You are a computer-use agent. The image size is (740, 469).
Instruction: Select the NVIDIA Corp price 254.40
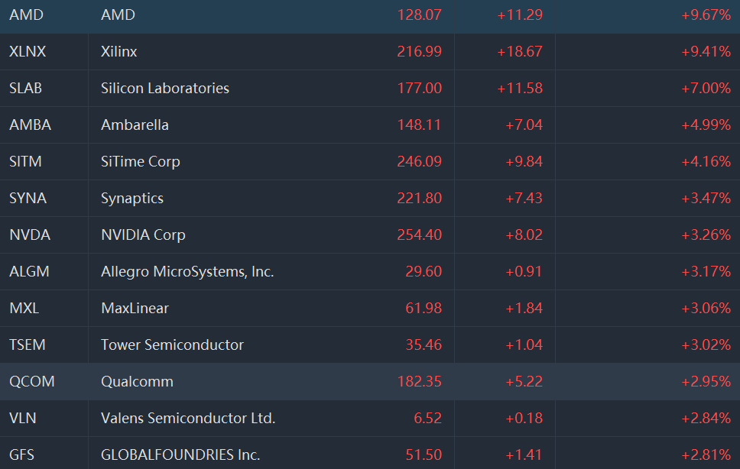pyautogui.click(x=419, y=234)
